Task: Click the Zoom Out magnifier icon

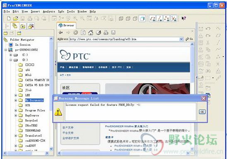Action: pyautogui.click(x=82, y=19)
